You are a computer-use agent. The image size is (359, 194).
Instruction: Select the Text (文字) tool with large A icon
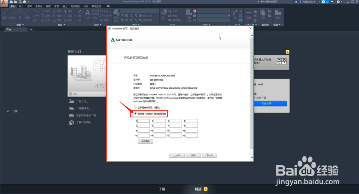pos(88,14)
